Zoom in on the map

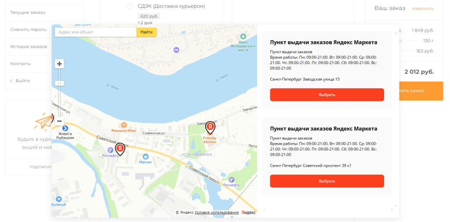(x=60, y=64)
